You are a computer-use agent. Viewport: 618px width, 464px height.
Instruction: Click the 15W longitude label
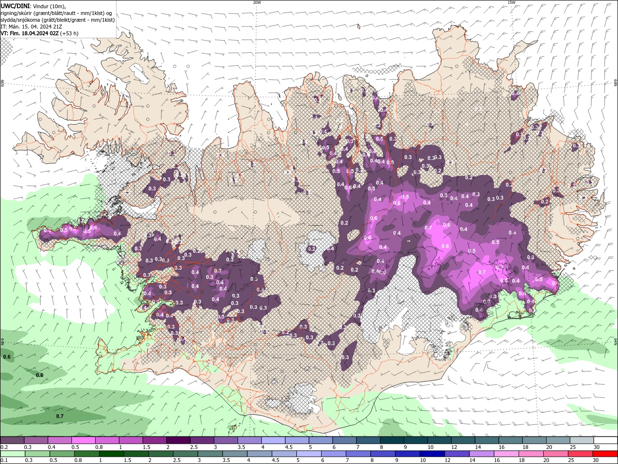point(511,2)
